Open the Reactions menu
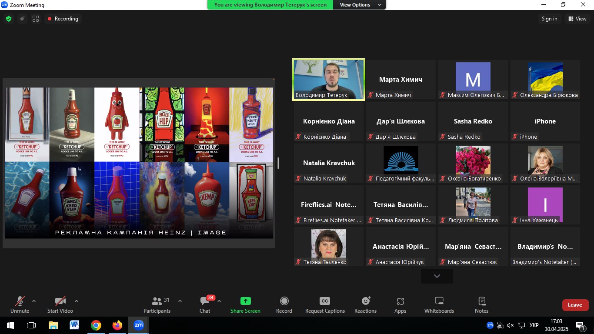This screenshot has width=594, height=334. [x=365, y=304]
